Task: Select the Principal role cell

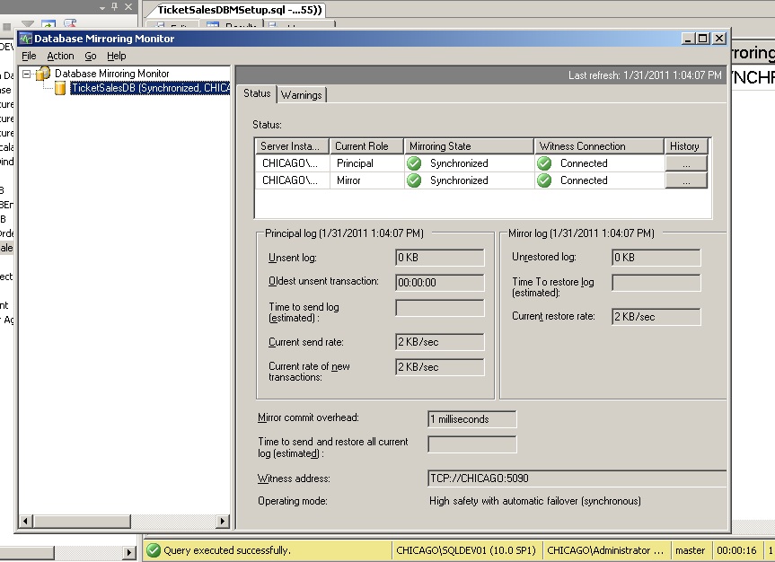Action: point(366,163)
